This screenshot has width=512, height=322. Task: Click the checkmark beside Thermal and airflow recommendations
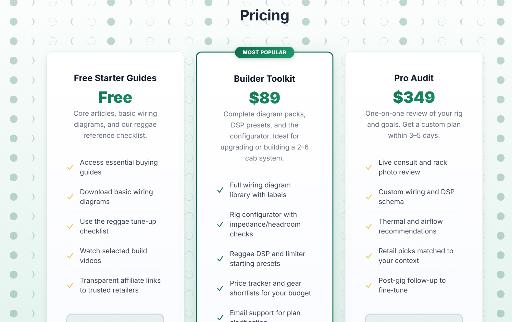click(369, 226)
